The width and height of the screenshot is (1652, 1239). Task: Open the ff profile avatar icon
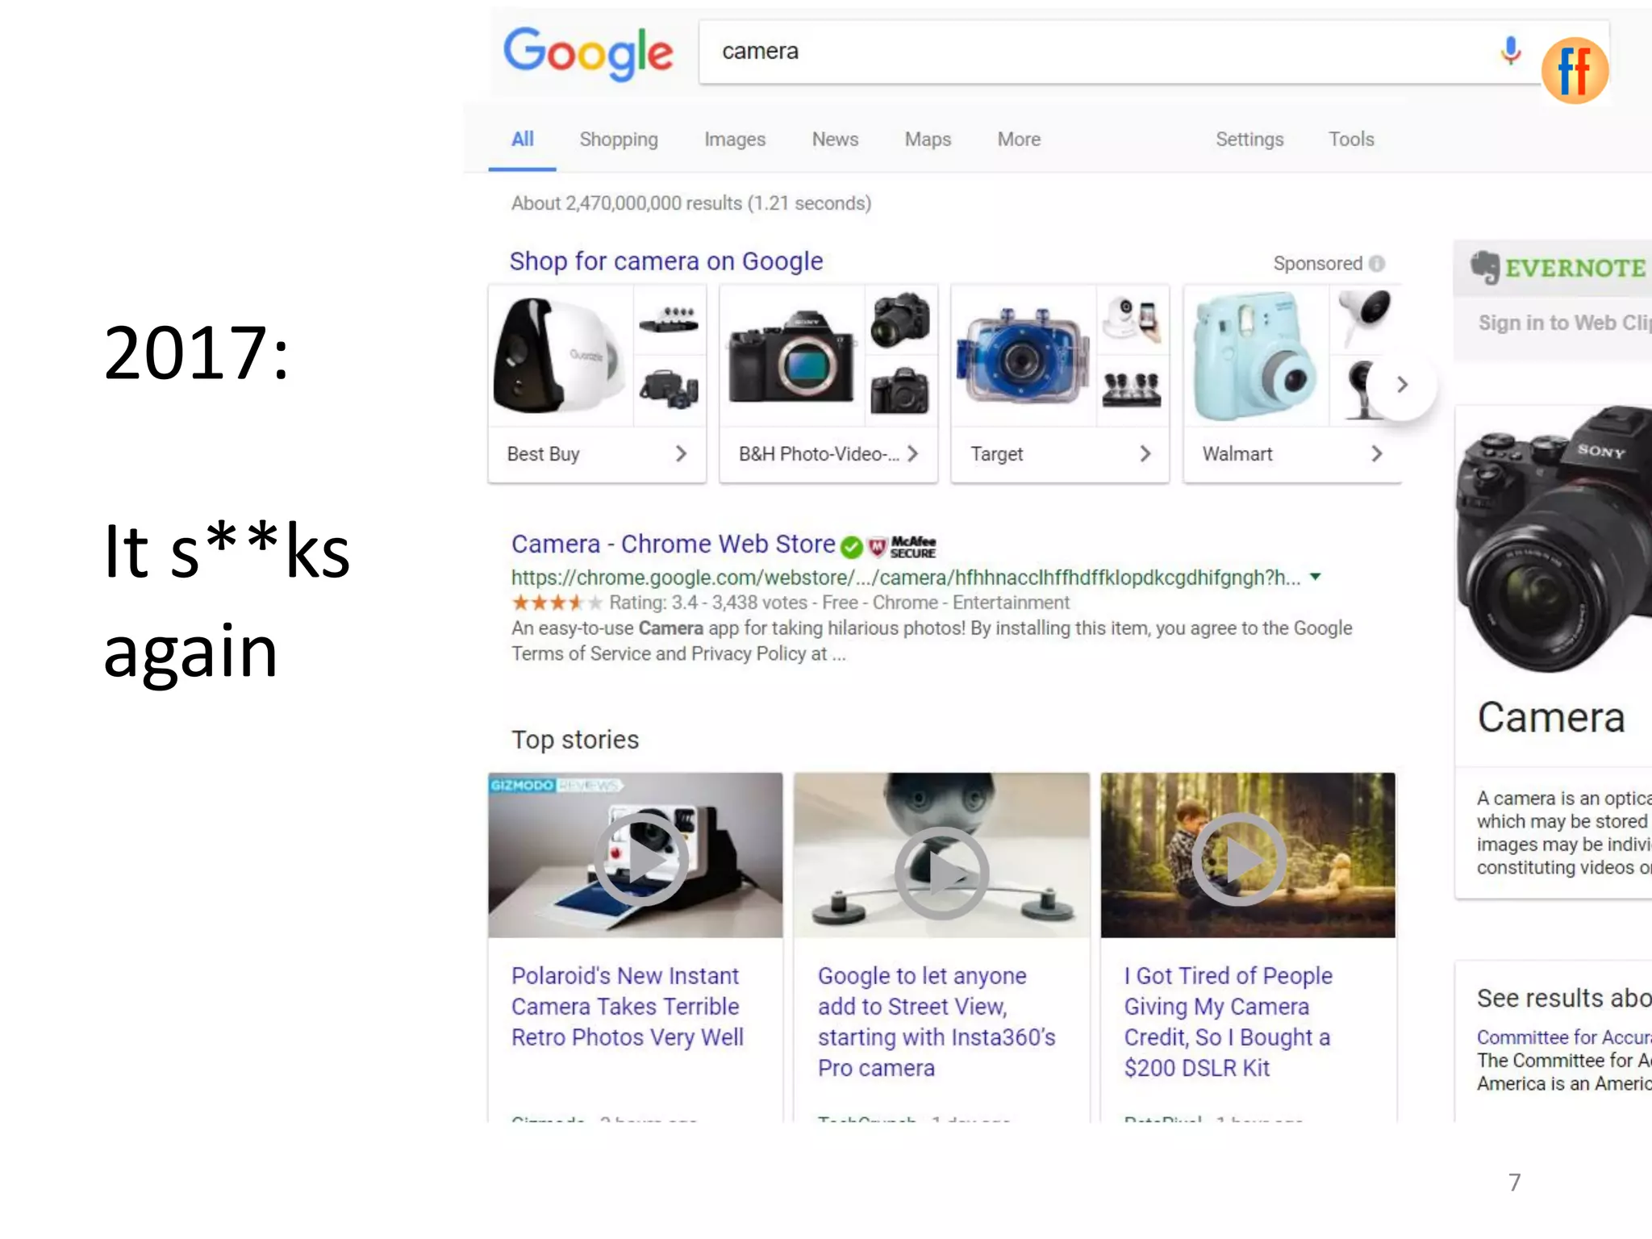tap(1575, 71)
